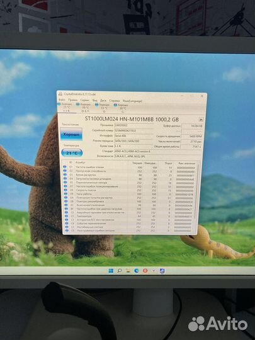The height and width of the screenshot is (340, 255).
Task: Open File Explorer from the taskbar
Action: 128,271
